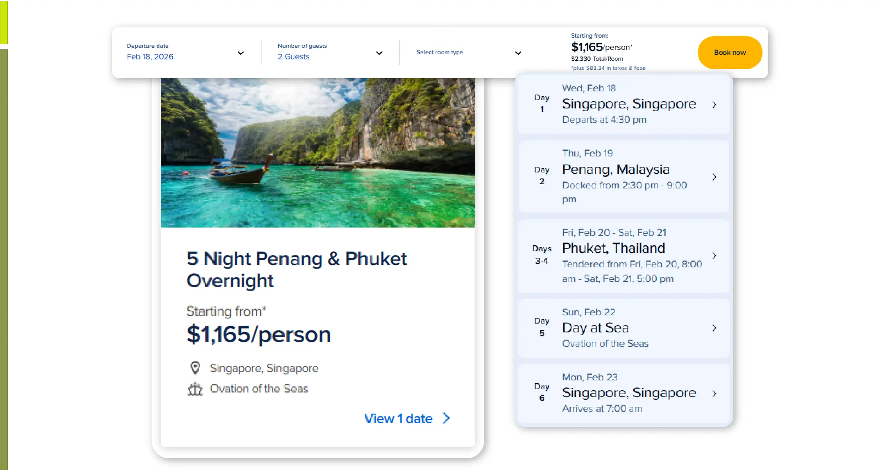Click chevron arrow next to View 1 date
Image resolution: width=892 pixels, height=470 pixels.
point(446,418)
